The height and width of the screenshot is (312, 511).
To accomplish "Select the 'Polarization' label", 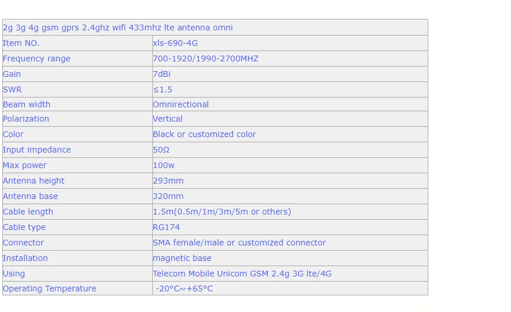I will 26,119.
